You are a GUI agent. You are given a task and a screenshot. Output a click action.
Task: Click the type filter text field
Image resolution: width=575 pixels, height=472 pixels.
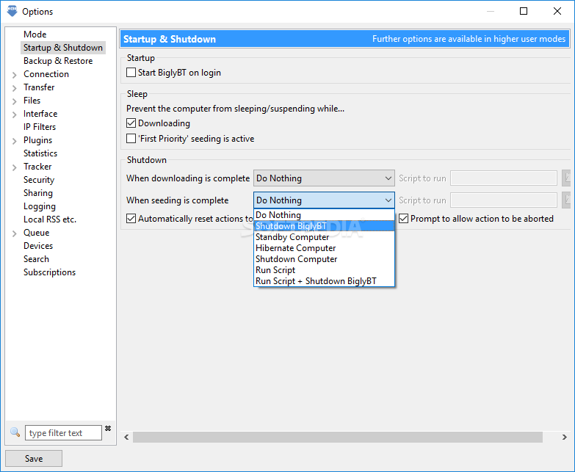coord(63,433)
